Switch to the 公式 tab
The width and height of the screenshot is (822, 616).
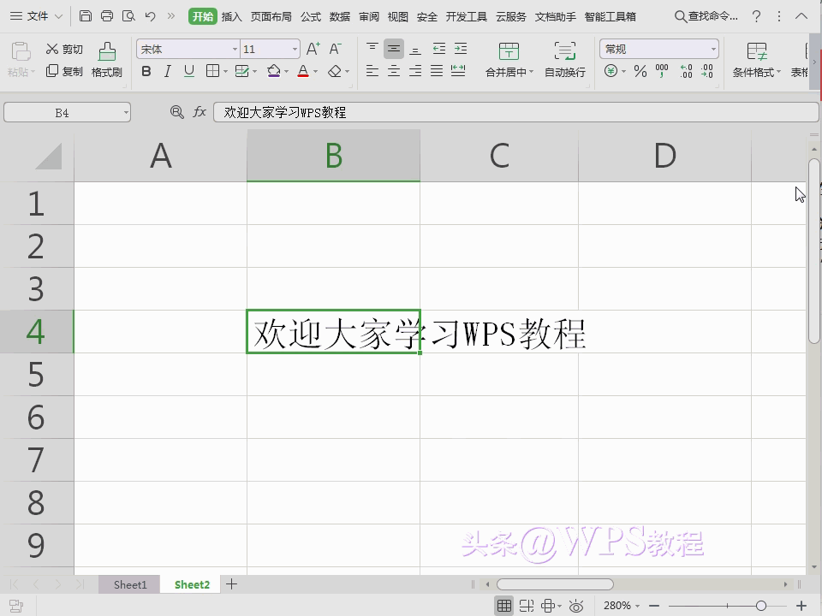click(x=310, y=17)
